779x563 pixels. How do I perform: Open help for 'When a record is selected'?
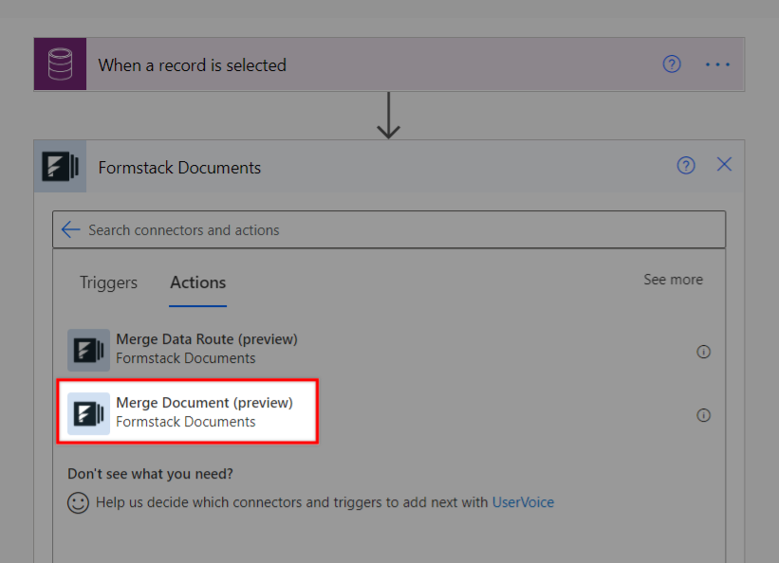pyautogui.click(x=672, y=64)
